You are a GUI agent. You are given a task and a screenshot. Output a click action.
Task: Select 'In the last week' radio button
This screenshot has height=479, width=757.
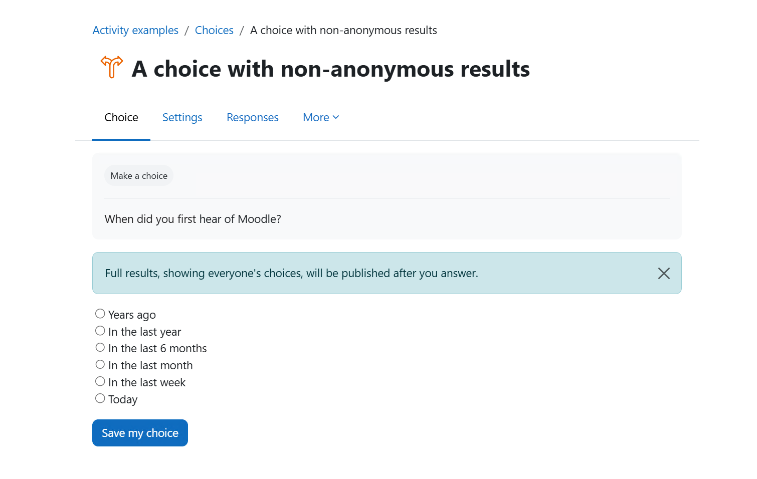point(100,381)
